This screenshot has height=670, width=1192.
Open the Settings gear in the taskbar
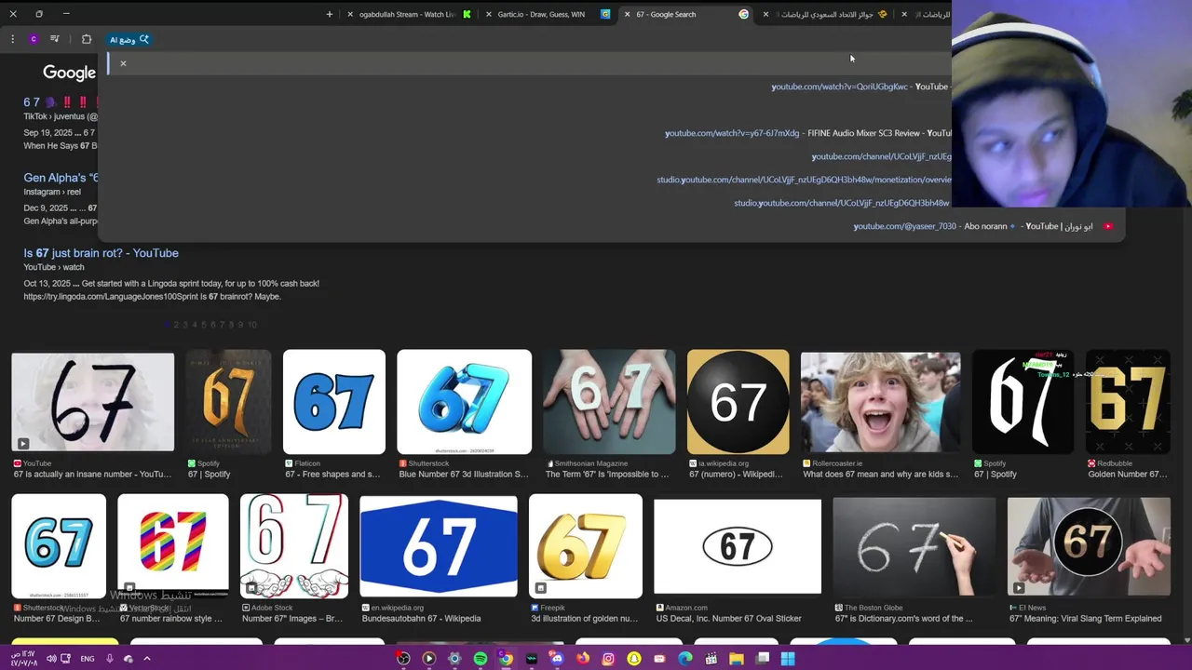454,659
